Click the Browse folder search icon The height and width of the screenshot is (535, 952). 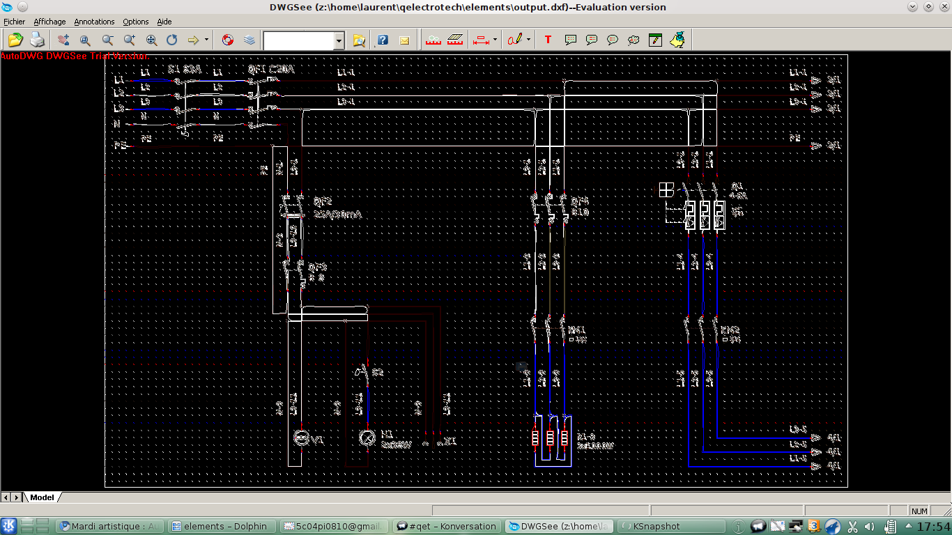point(359,40)
